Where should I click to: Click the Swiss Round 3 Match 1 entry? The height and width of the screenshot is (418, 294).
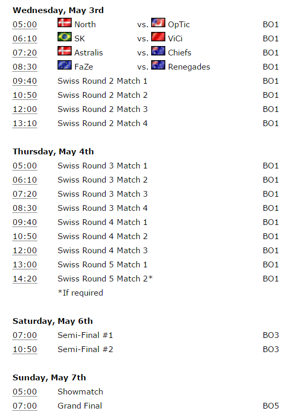(x=103, y=166)
